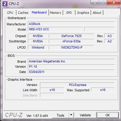The width and height of the screenshot is (121, 121).
Task: Click the Tools button
Action: pos(60,115)
